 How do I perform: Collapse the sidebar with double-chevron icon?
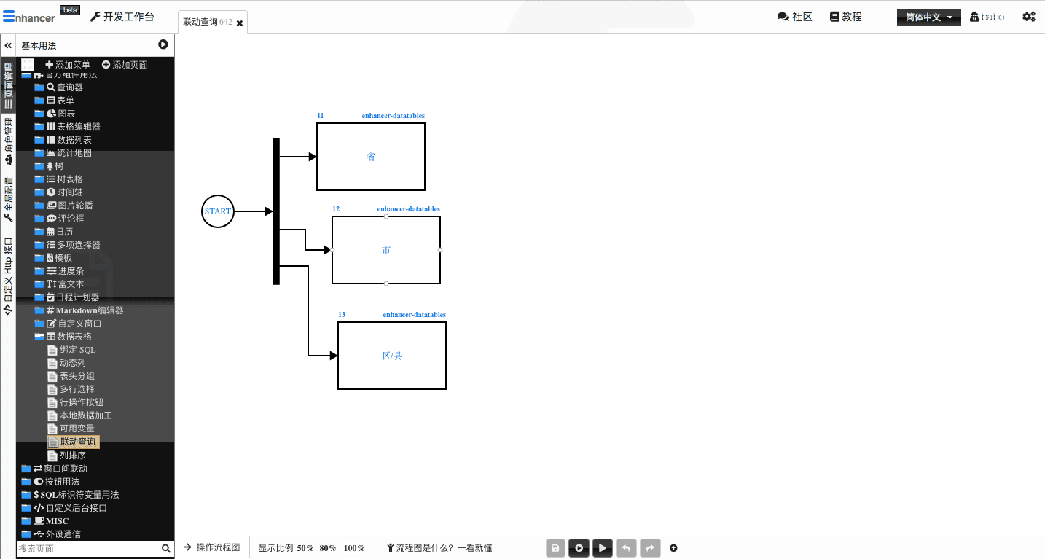coord(8,45)
